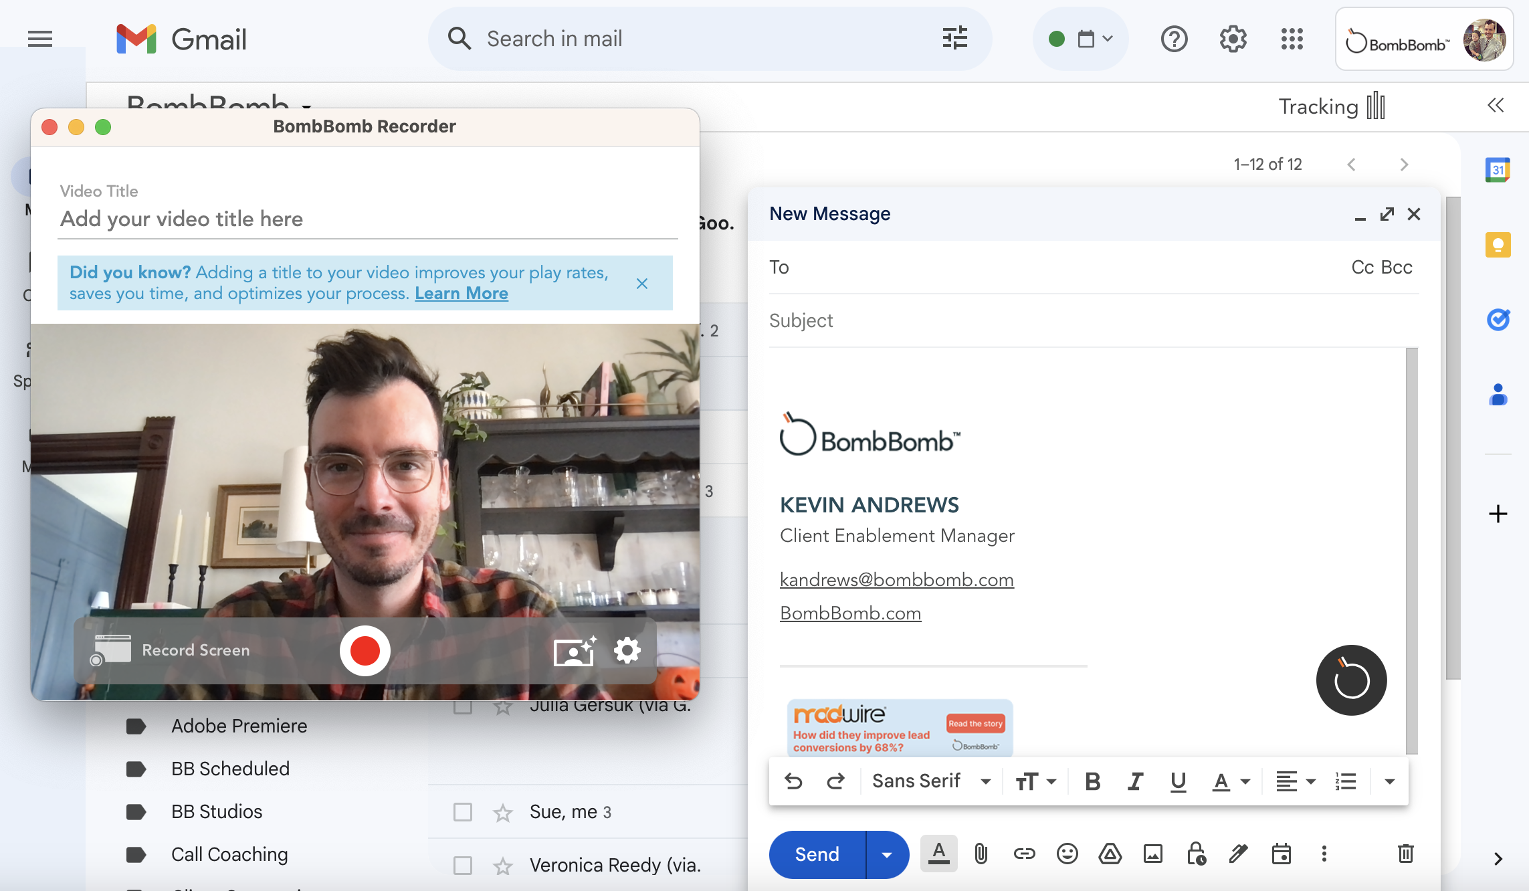Open Google apps grid launcher
Viewport: 1529px width, 891px height.
click(1292, 39)
